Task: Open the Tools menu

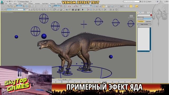Action: (x=10, y=3)
